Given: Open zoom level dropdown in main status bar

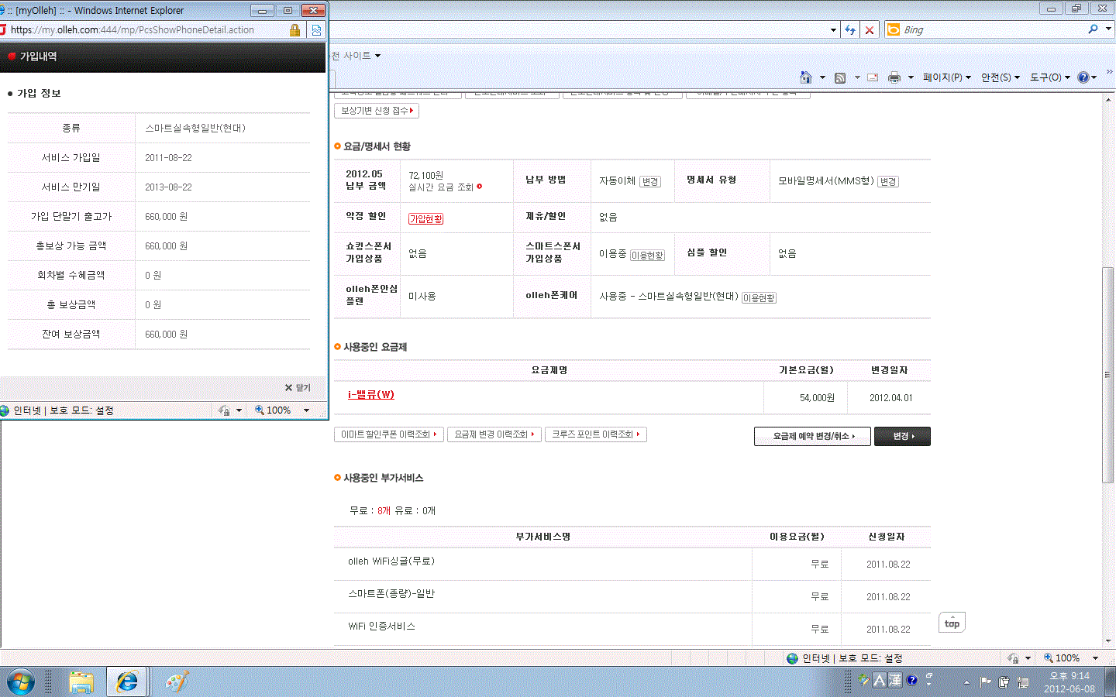Looking at the screenshot, I should (1095, 658).
